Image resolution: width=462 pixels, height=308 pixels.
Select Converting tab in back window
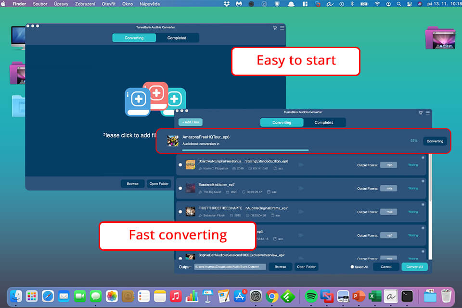pyautogui.click(x=134, y=38)
